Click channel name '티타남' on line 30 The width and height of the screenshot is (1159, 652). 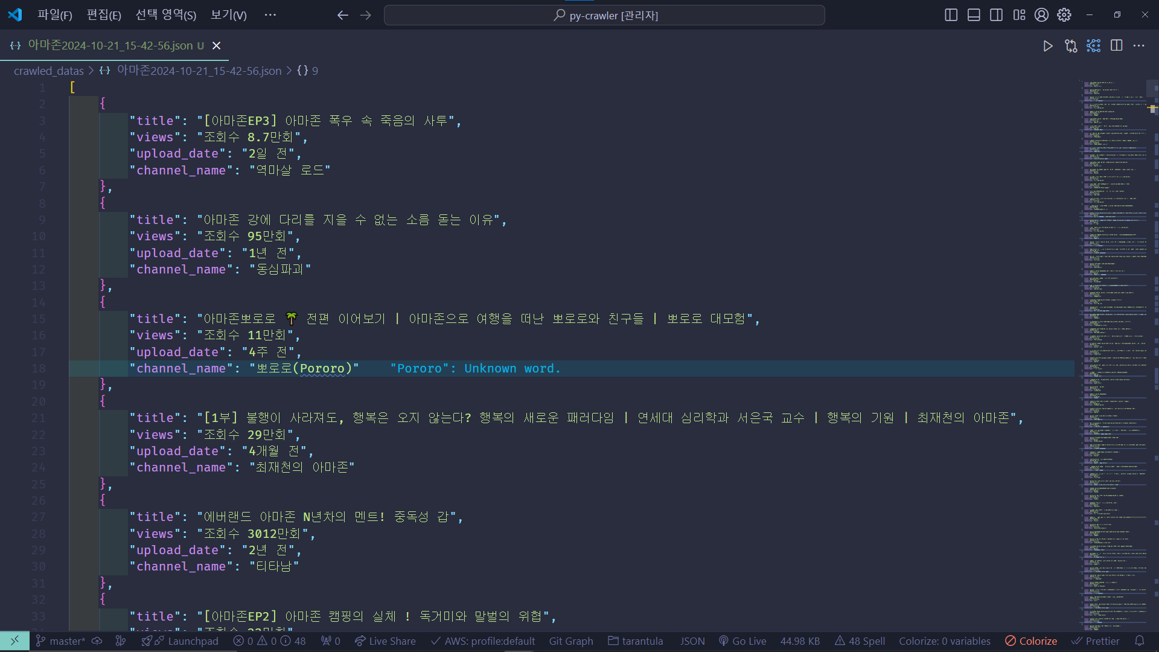coord(274,566)
